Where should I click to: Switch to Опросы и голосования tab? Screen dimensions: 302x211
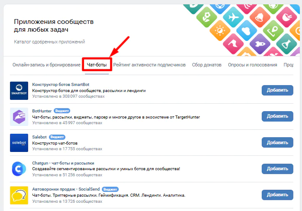tap(253, 65)
